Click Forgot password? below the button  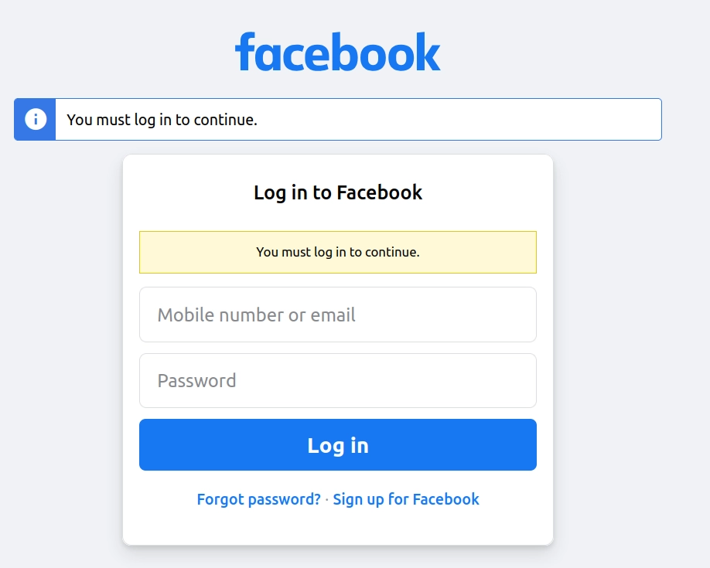(258, 499)
